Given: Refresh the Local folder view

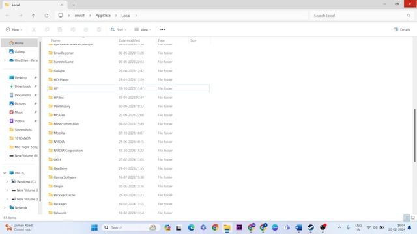Looking at the screenshot, I should point(46,16).
